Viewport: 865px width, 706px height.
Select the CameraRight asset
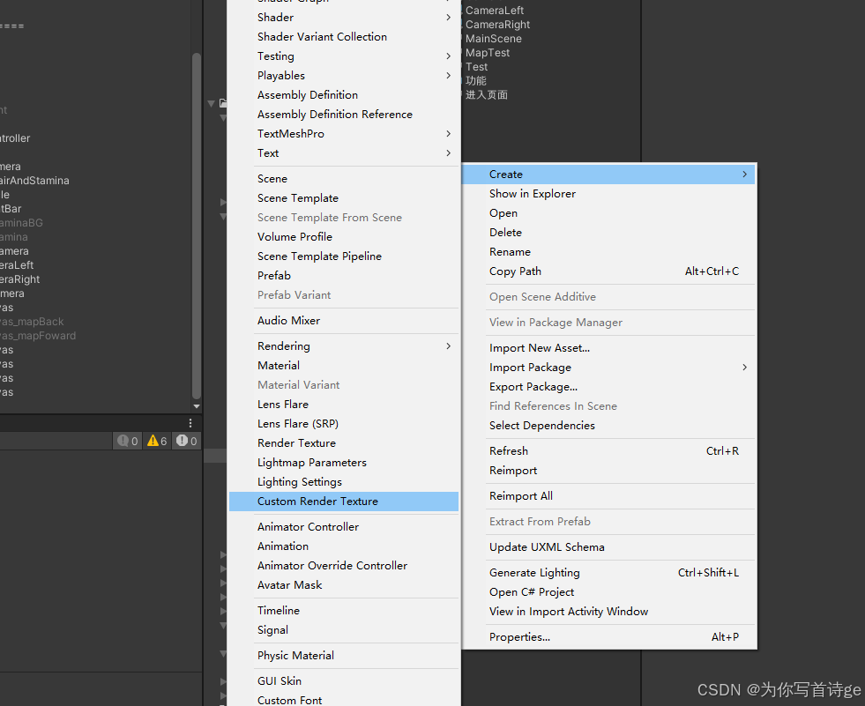(497, 25)
